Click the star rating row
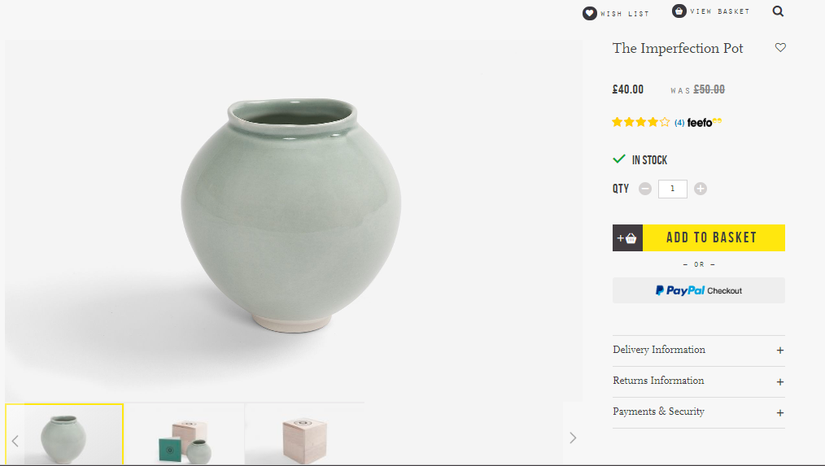The image size is (825, 466). (x=640, y=123)
